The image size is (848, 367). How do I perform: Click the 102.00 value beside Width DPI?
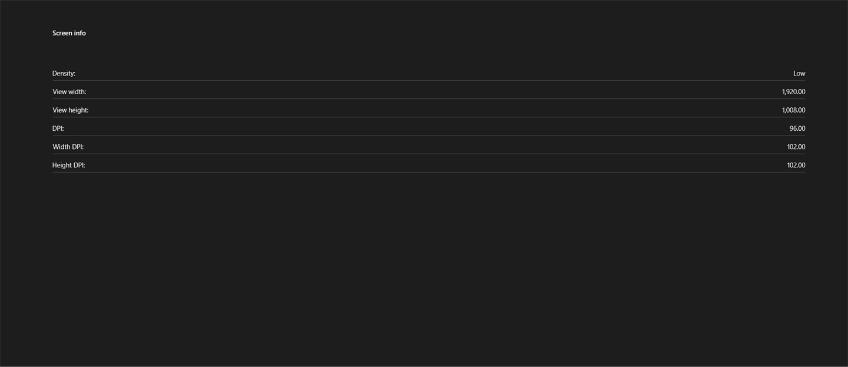pyautogui.click(x=796, y=147)
